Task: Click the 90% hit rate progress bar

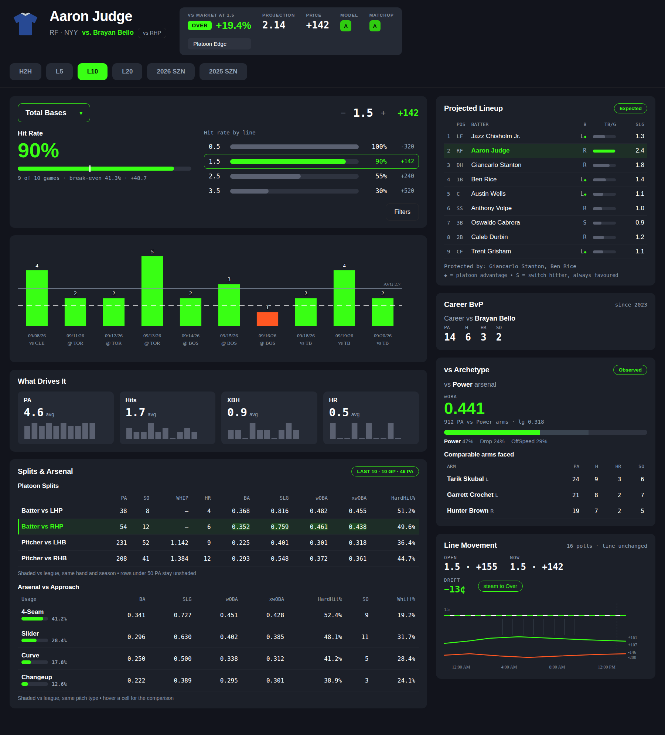Action: (105, 168)
